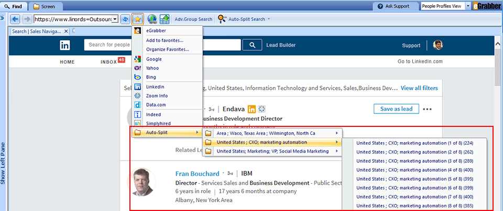Select LinkedIn from the favorites menu

coord(167,87)
